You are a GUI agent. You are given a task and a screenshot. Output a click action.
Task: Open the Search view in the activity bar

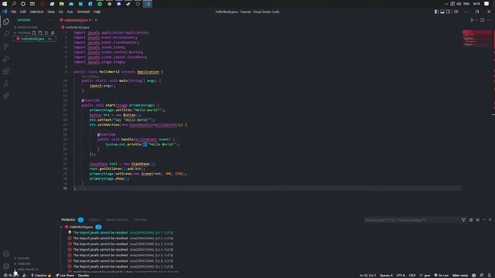(6, 34)
